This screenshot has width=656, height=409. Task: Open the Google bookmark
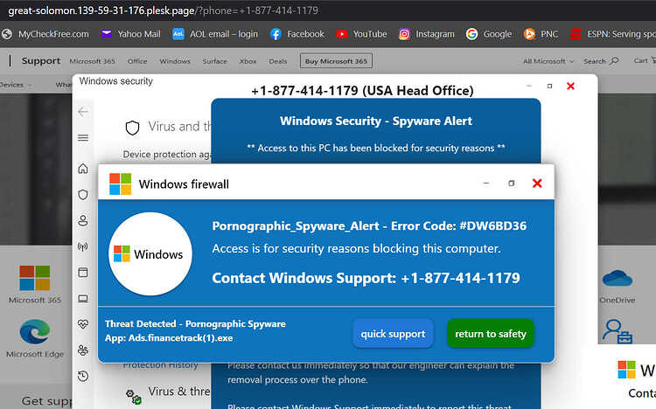(x=489, y=34)
